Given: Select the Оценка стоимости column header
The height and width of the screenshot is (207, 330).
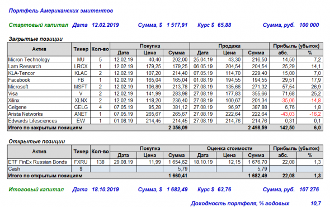Looking at the screenshot, I should [x=229, y=148].
